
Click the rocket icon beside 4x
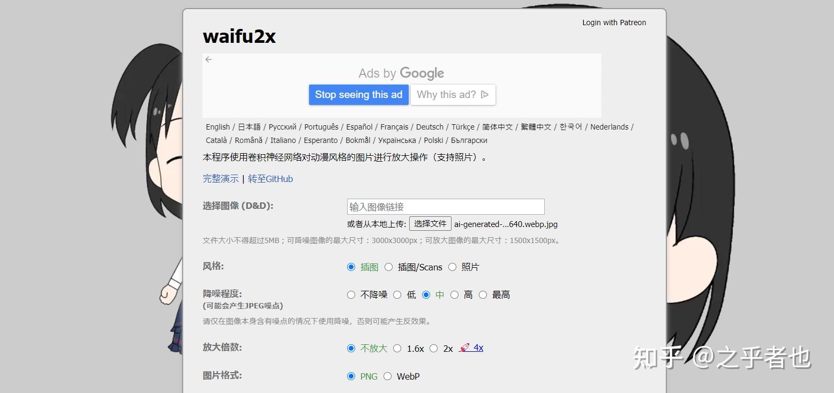tap(465, 347)
